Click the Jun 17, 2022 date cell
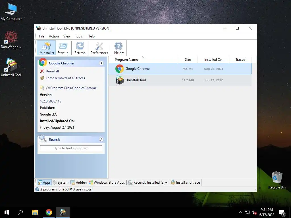 pyautogui.click(x=213, y=80)
